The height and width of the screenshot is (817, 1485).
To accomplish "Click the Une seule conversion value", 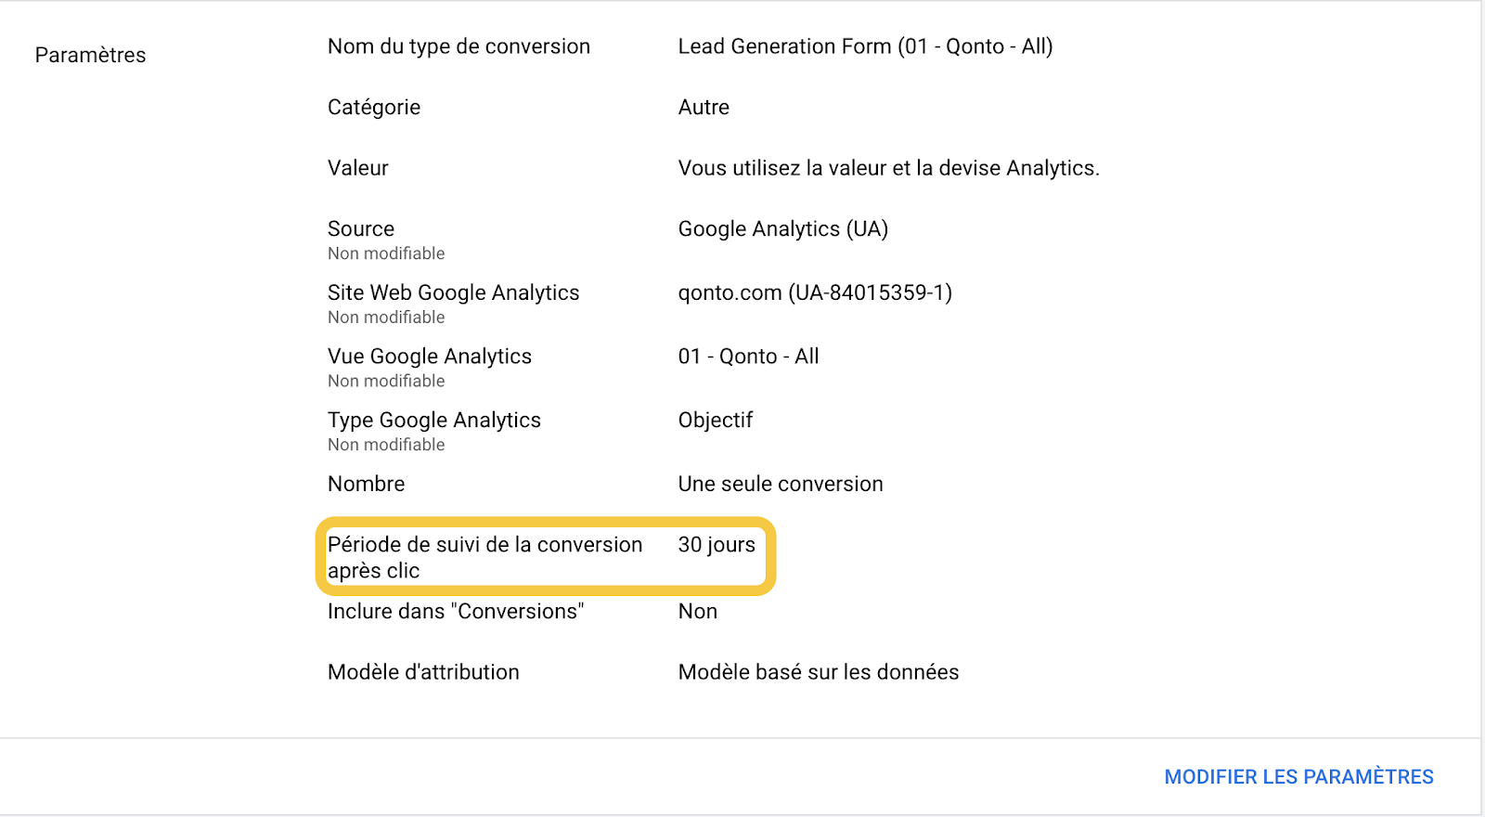I will coord(781,485).
